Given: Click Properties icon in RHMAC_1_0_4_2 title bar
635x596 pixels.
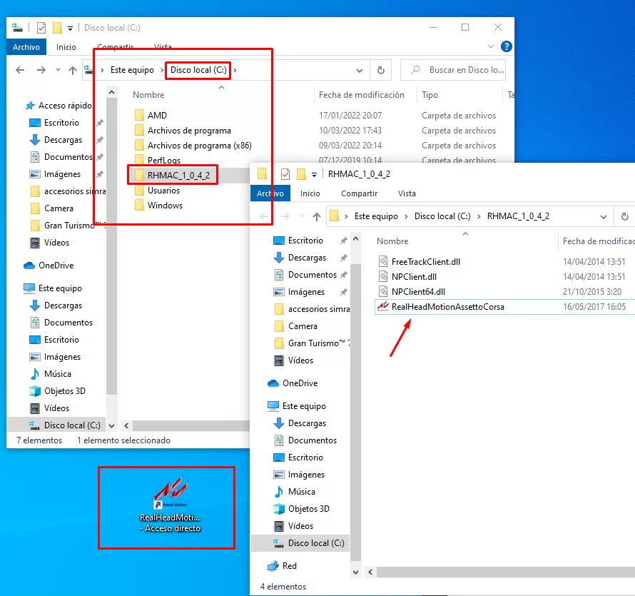Looking at the screenshot, I should [x=285, y=174].
